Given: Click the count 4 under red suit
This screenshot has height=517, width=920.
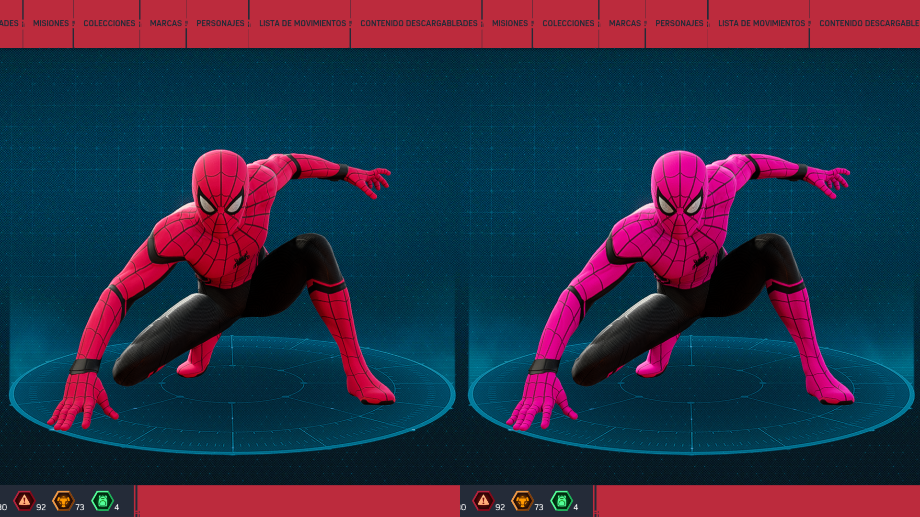Looking at the screenshot, I should click(x=116, y=507).
